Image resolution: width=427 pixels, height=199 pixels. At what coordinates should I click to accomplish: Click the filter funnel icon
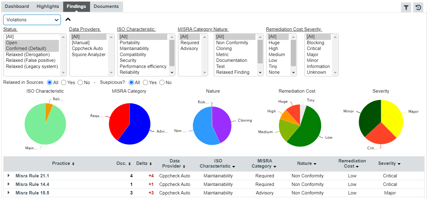coord(406,8)
